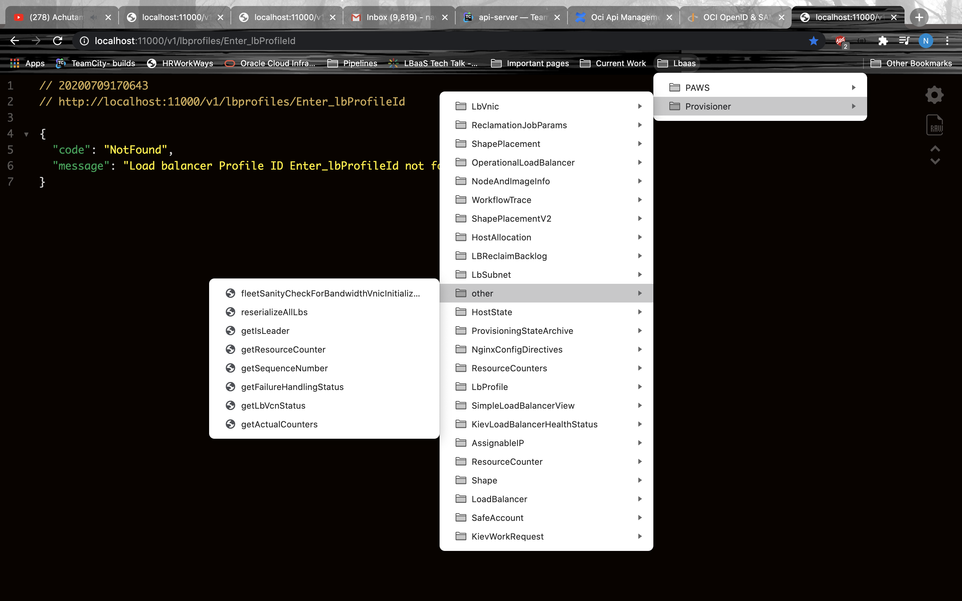Switch to the Gmail Inbox tab
Viewport: 962px width, 601px height.
coord(393,17)
